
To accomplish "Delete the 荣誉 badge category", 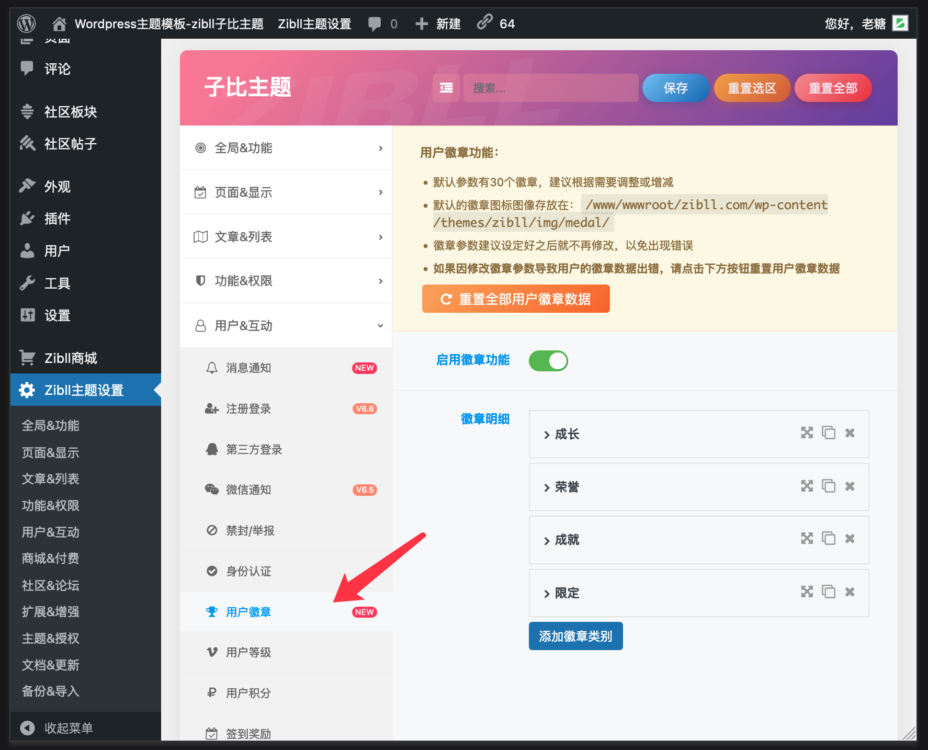I will pos(850,486).
